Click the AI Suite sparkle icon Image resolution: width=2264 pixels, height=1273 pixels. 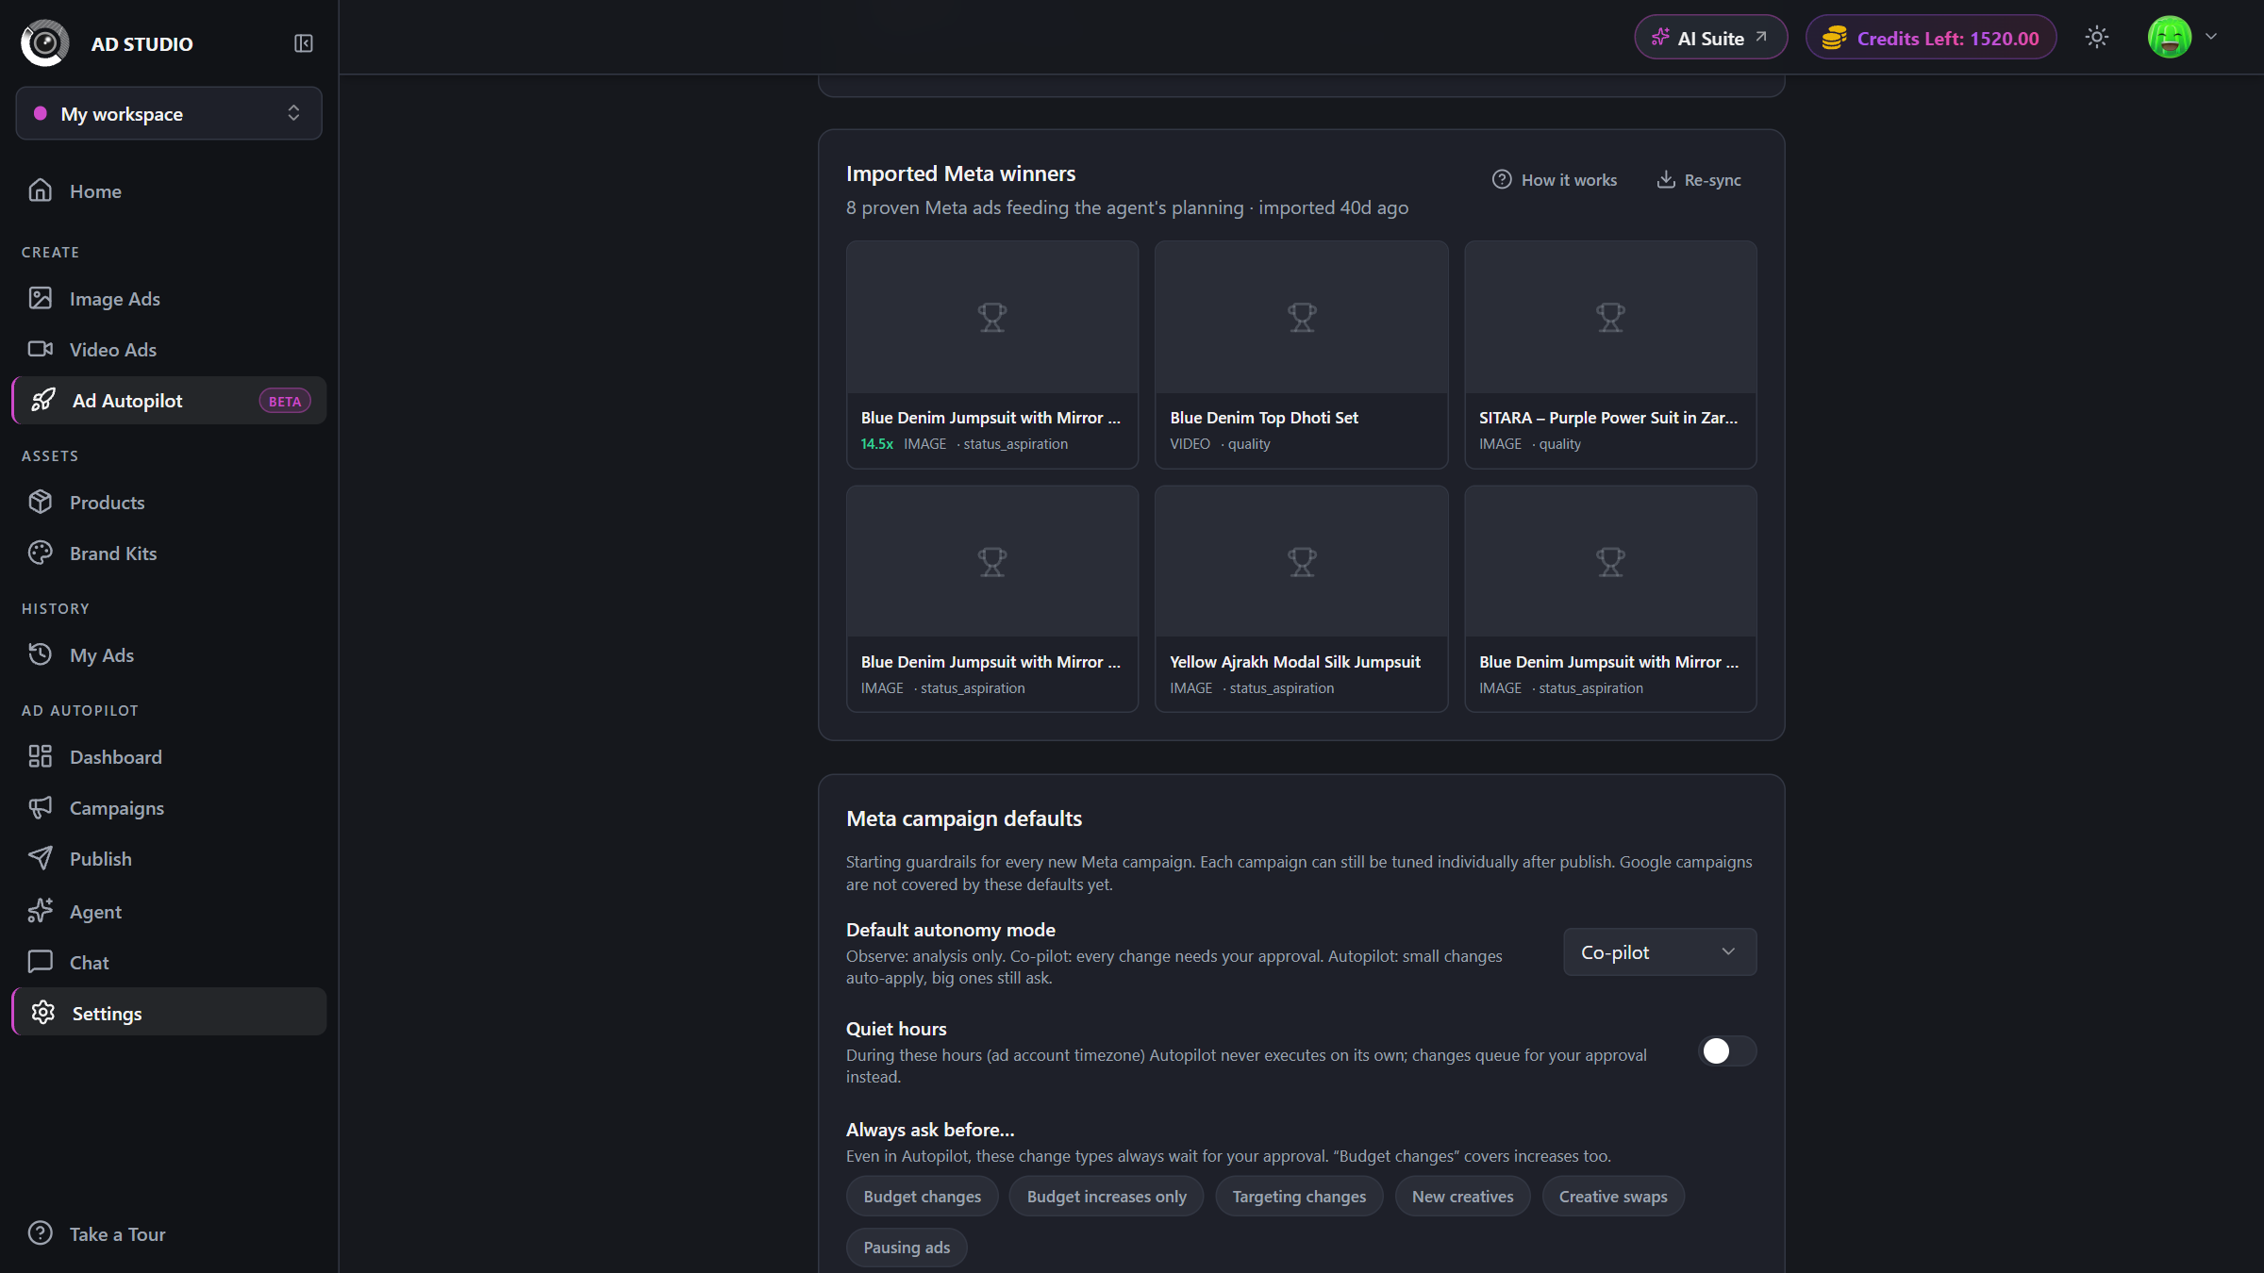click(x=1659, y=38)
